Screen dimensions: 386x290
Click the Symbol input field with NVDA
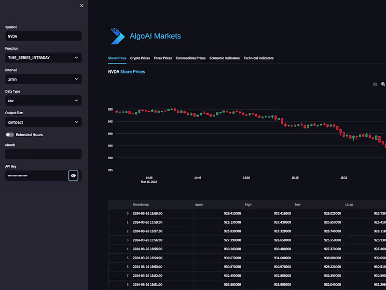point(43,36)
